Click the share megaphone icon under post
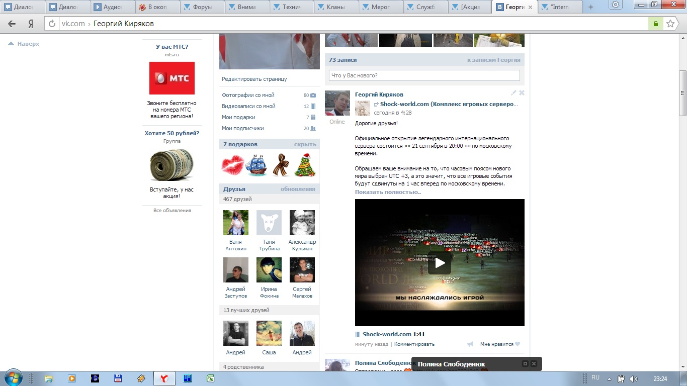This screenshot has height=386, width=687. click(470, 344)
